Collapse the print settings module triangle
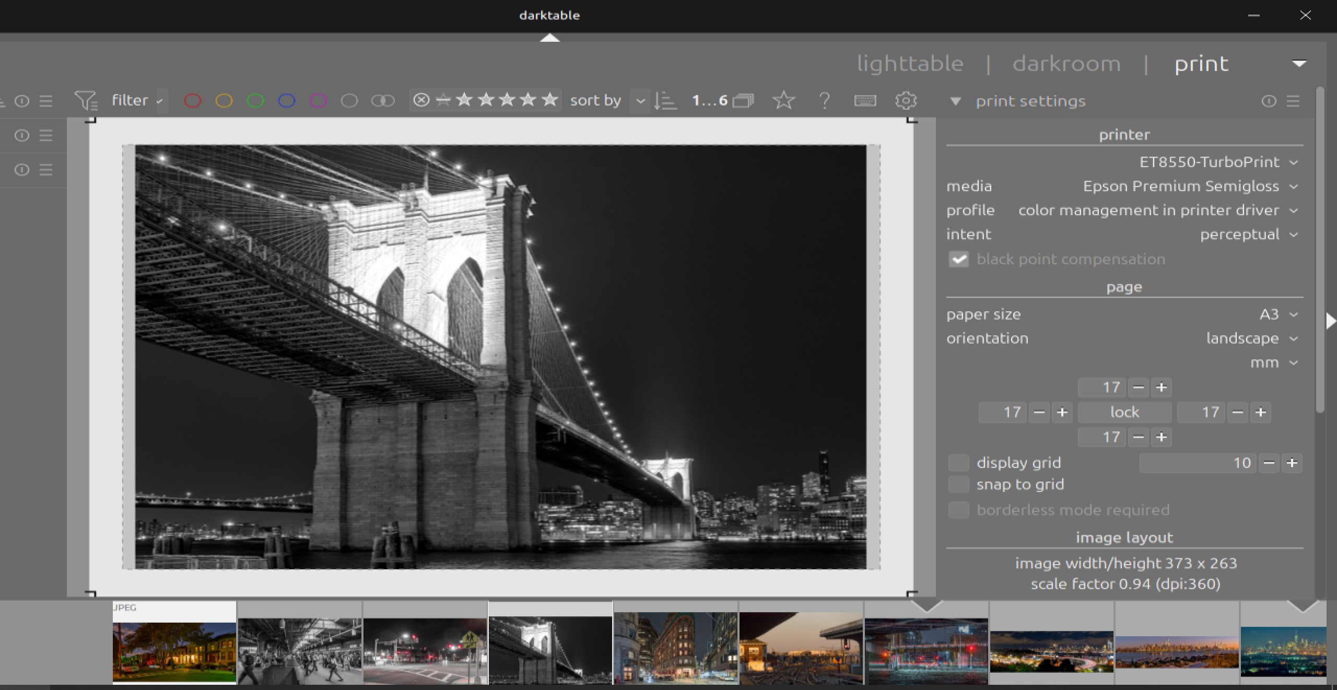Viewport: 1337px width, 690px height. (x=955, y=101)
